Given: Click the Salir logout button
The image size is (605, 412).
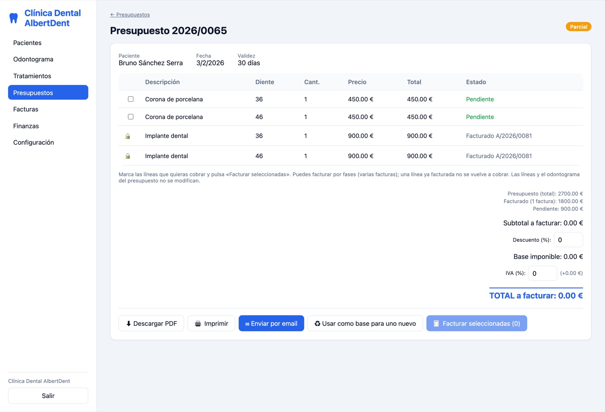Looking at the screenshot, I should point(48,396).
